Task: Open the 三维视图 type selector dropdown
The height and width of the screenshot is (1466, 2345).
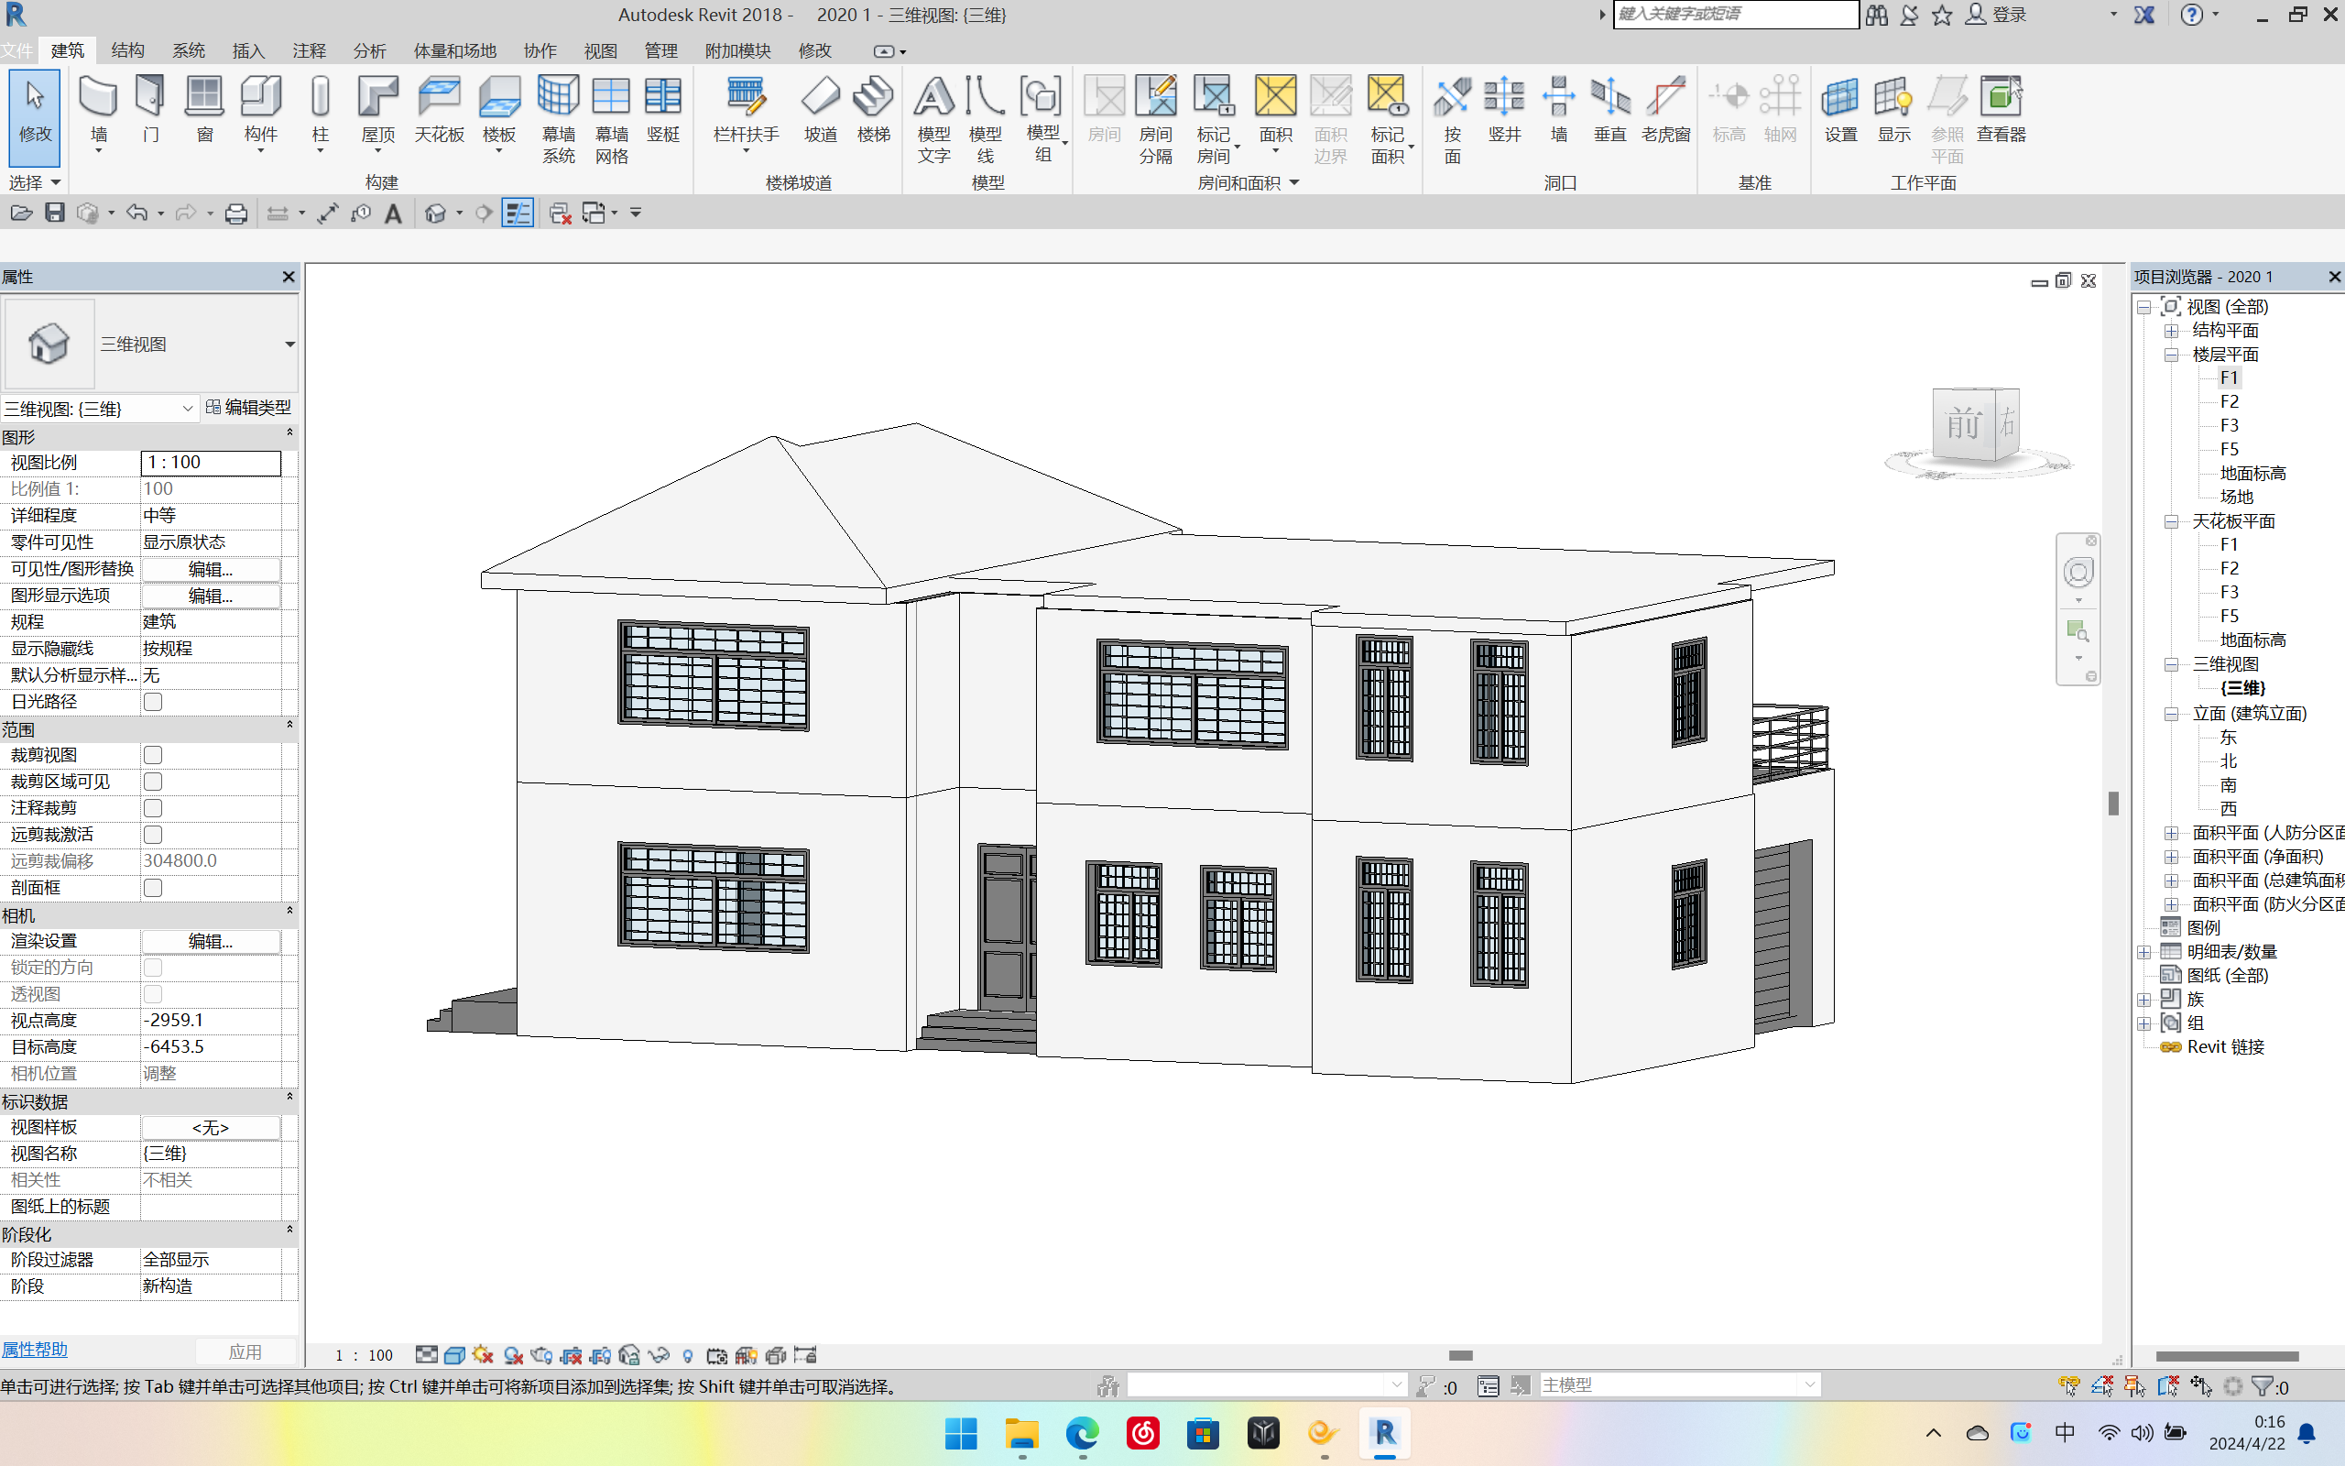Action: pyautogui.click(x=289, y=345)
